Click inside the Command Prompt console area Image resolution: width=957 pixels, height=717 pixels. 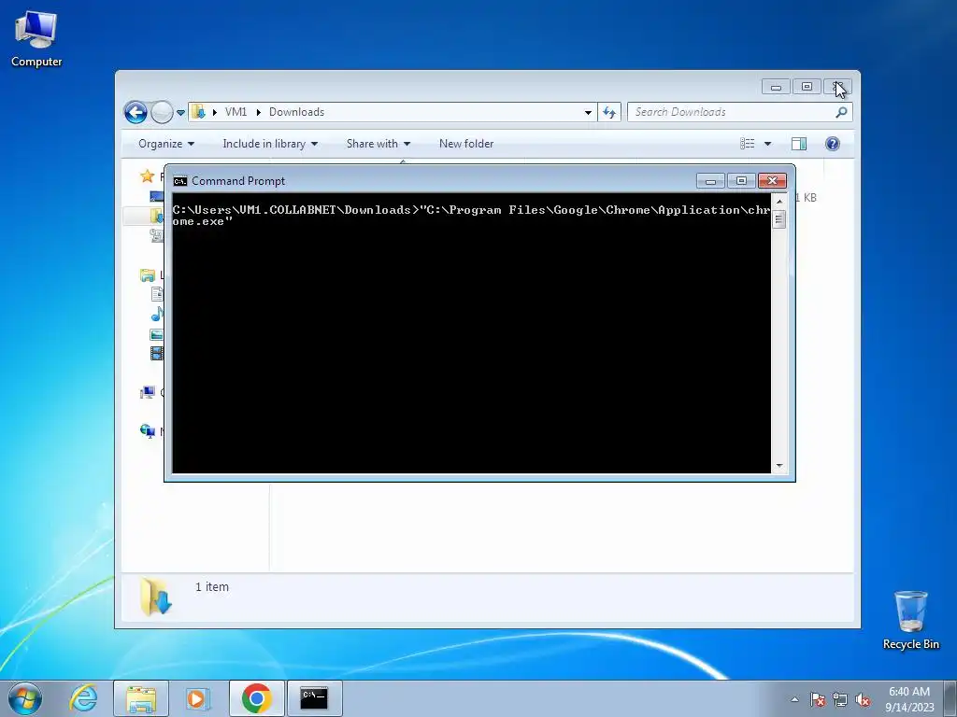tap(471, 333)
